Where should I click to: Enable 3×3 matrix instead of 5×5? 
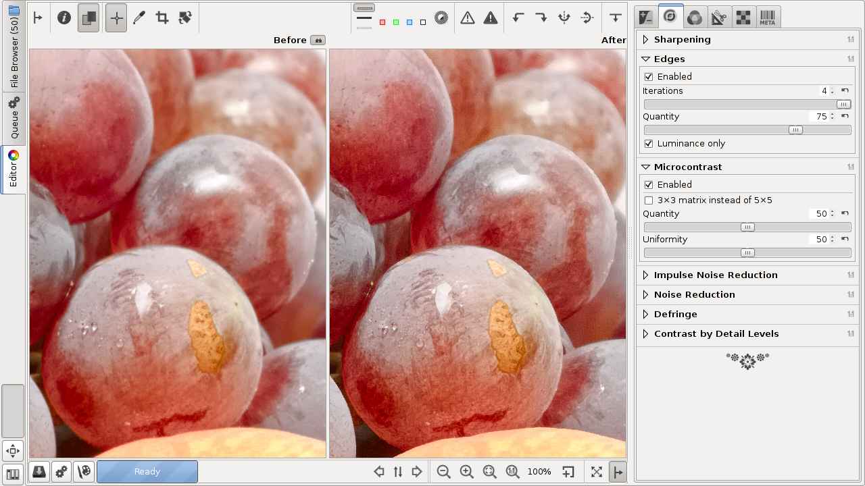[649, 200]
